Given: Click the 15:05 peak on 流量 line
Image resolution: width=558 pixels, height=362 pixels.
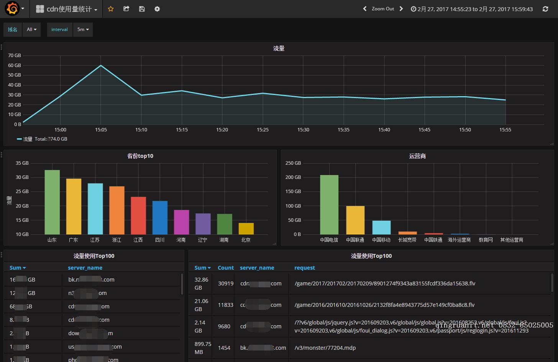Looking at the screenshot, I should [101, 66].
